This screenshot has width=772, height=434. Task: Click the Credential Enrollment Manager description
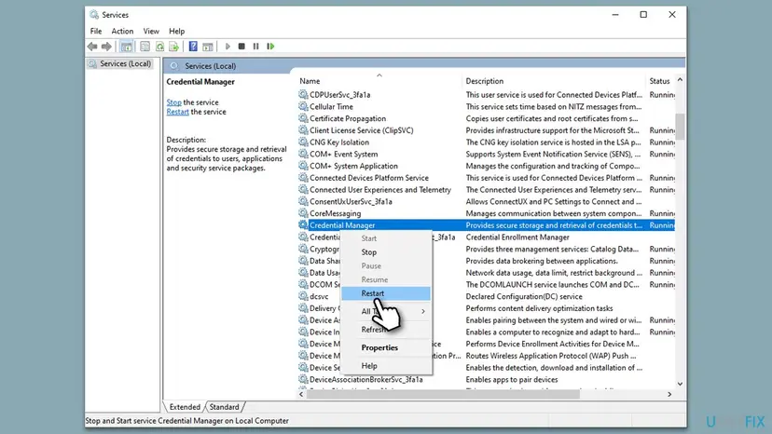pos(517,237)
